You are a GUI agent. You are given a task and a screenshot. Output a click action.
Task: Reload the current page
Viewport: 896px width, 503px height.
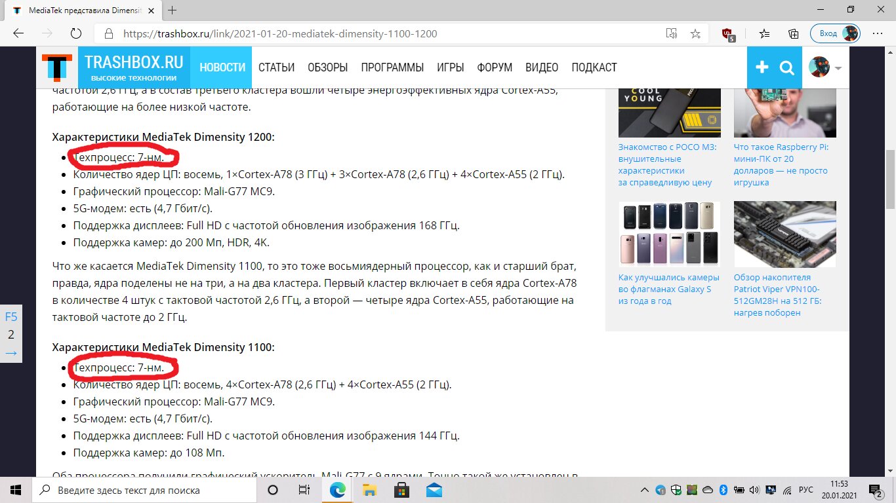click(x=75, y=33)
